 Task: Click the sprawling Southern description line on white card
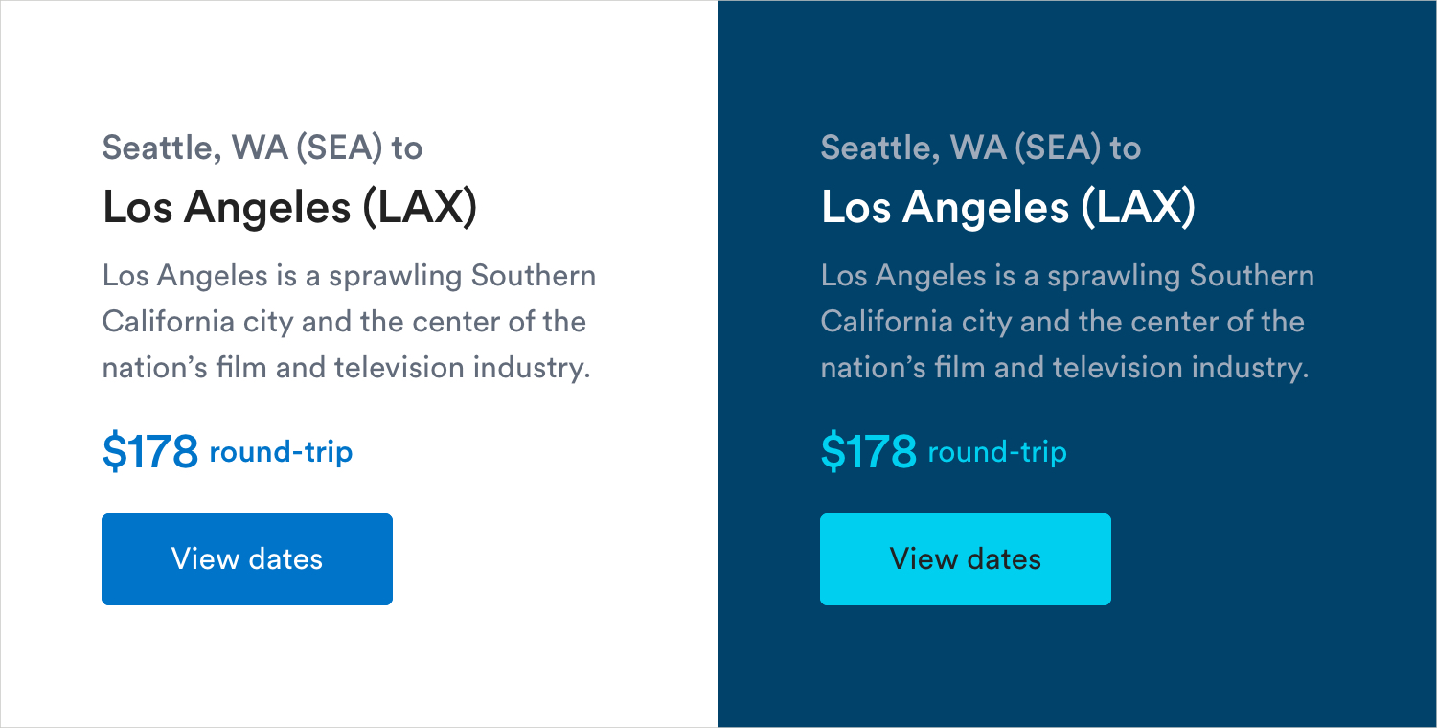pyautogui.click(x=349, y=277)
